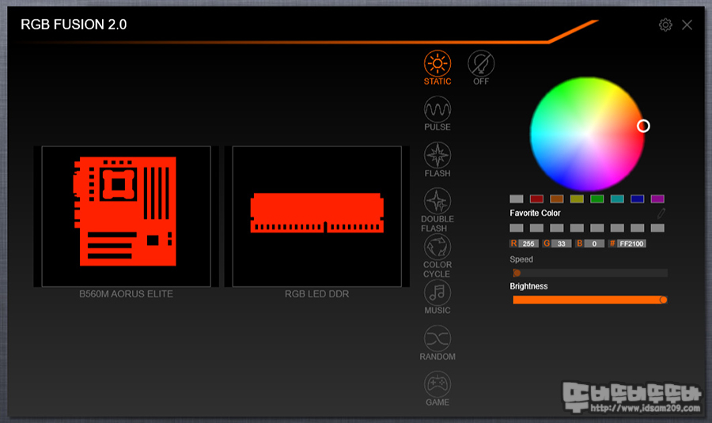
Task: Open the settings gear
Action: (x=665, y=25)
